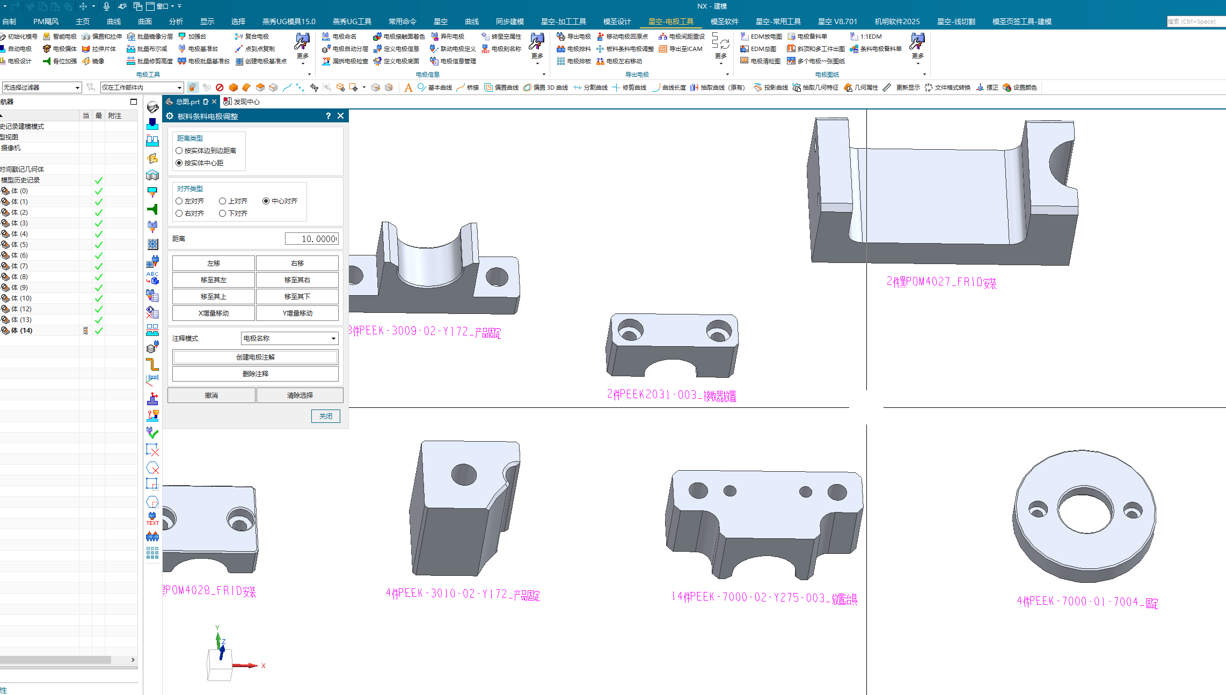Toggle the checkmark for 体 (0)
This screenshot has width=1226, height=695.
pos(99,191)
